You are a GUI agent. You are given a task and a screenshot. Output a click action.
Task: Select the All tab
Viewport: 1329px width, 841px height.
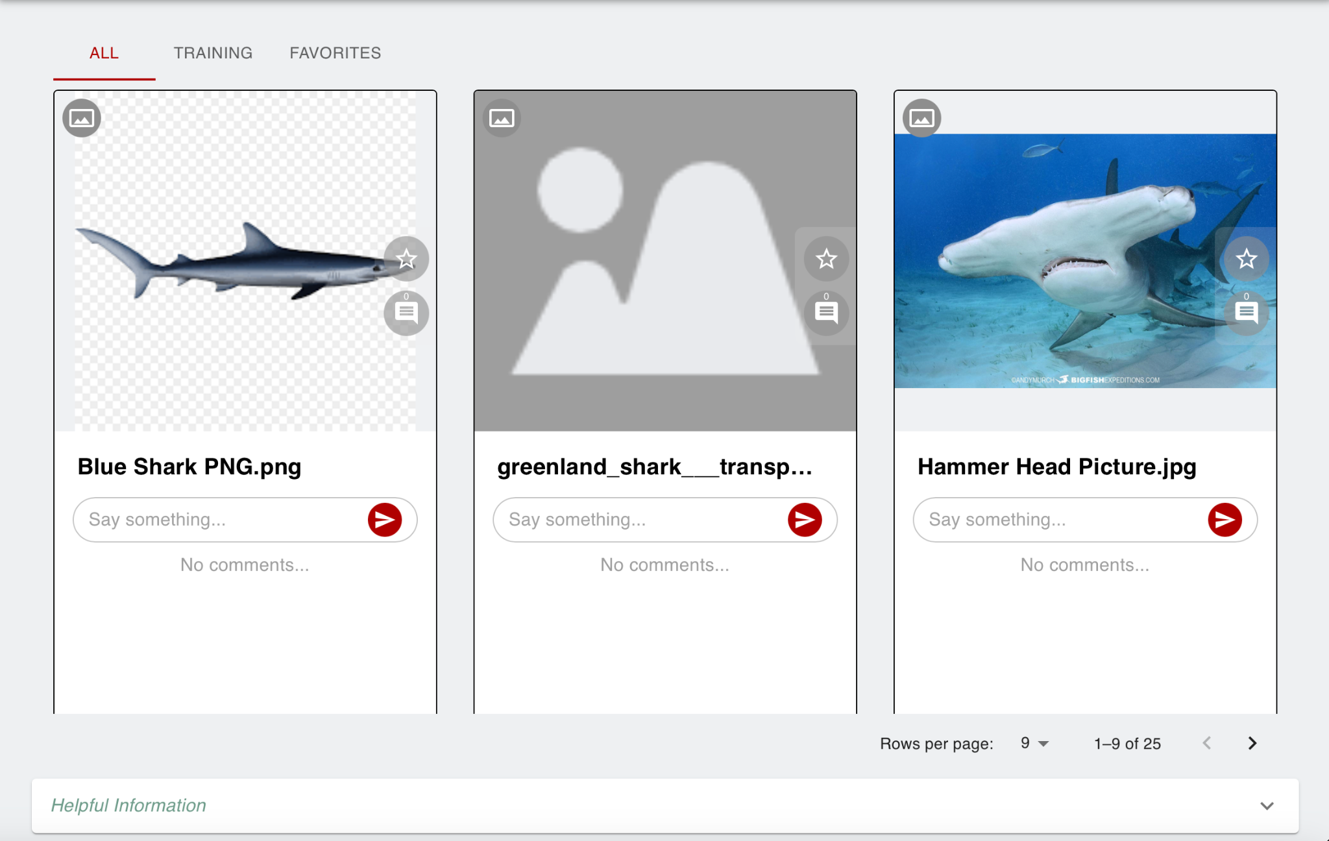pos(104,53)
